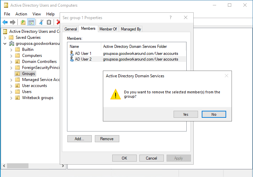Open the Action menu
This screenshot has width=253, height=177.
[x=21, y=14]
